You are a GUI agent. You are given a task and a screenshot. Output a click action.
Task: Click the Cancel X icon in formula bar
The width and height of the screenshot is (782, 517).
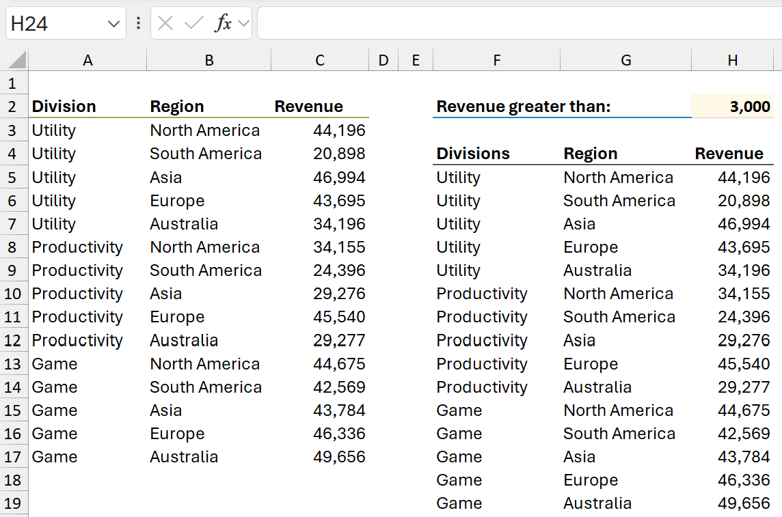tap(165, 23)
